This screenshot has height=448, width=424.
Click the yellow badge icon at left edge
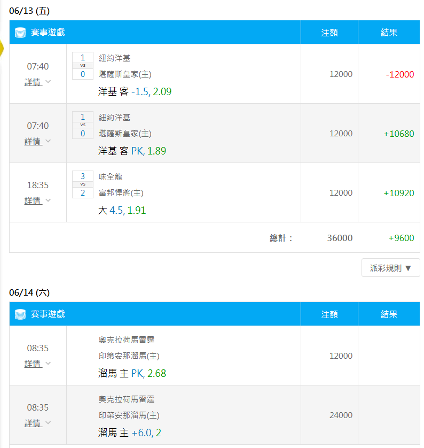coord(2,48)
